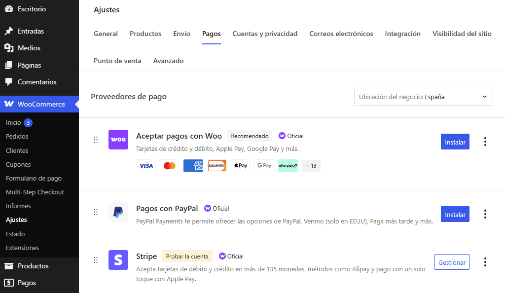Click the Afterpay icon
505x293 pixels.
288,166
